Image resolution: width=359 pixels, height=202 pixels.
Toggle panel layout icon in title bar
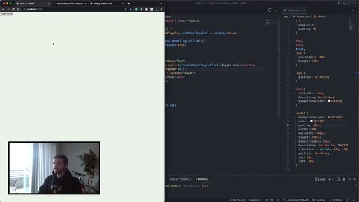pos(344,3)
